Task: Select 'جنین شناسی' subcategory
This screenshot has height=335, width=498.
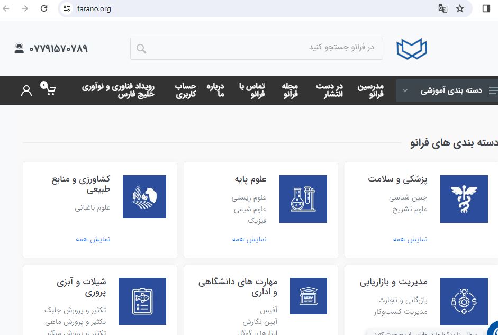Action: tap(408, 197)
